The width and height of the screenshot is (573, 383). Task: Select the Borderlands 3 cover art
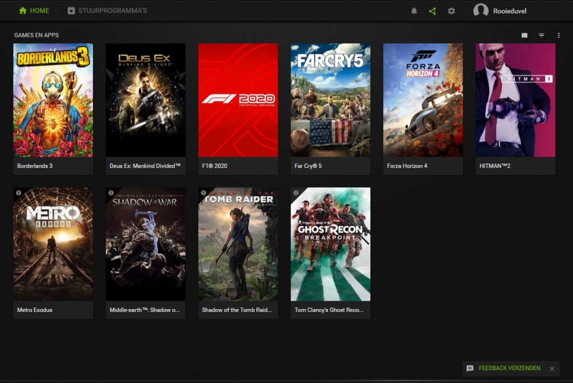(53, 100)
